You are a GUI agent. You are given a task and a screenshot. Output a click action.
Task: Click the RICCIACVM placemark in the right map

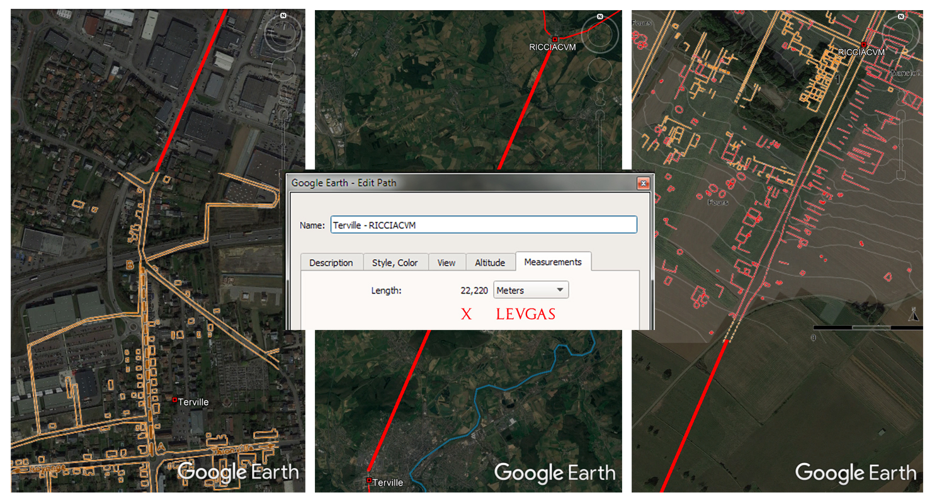click(864, 44)
